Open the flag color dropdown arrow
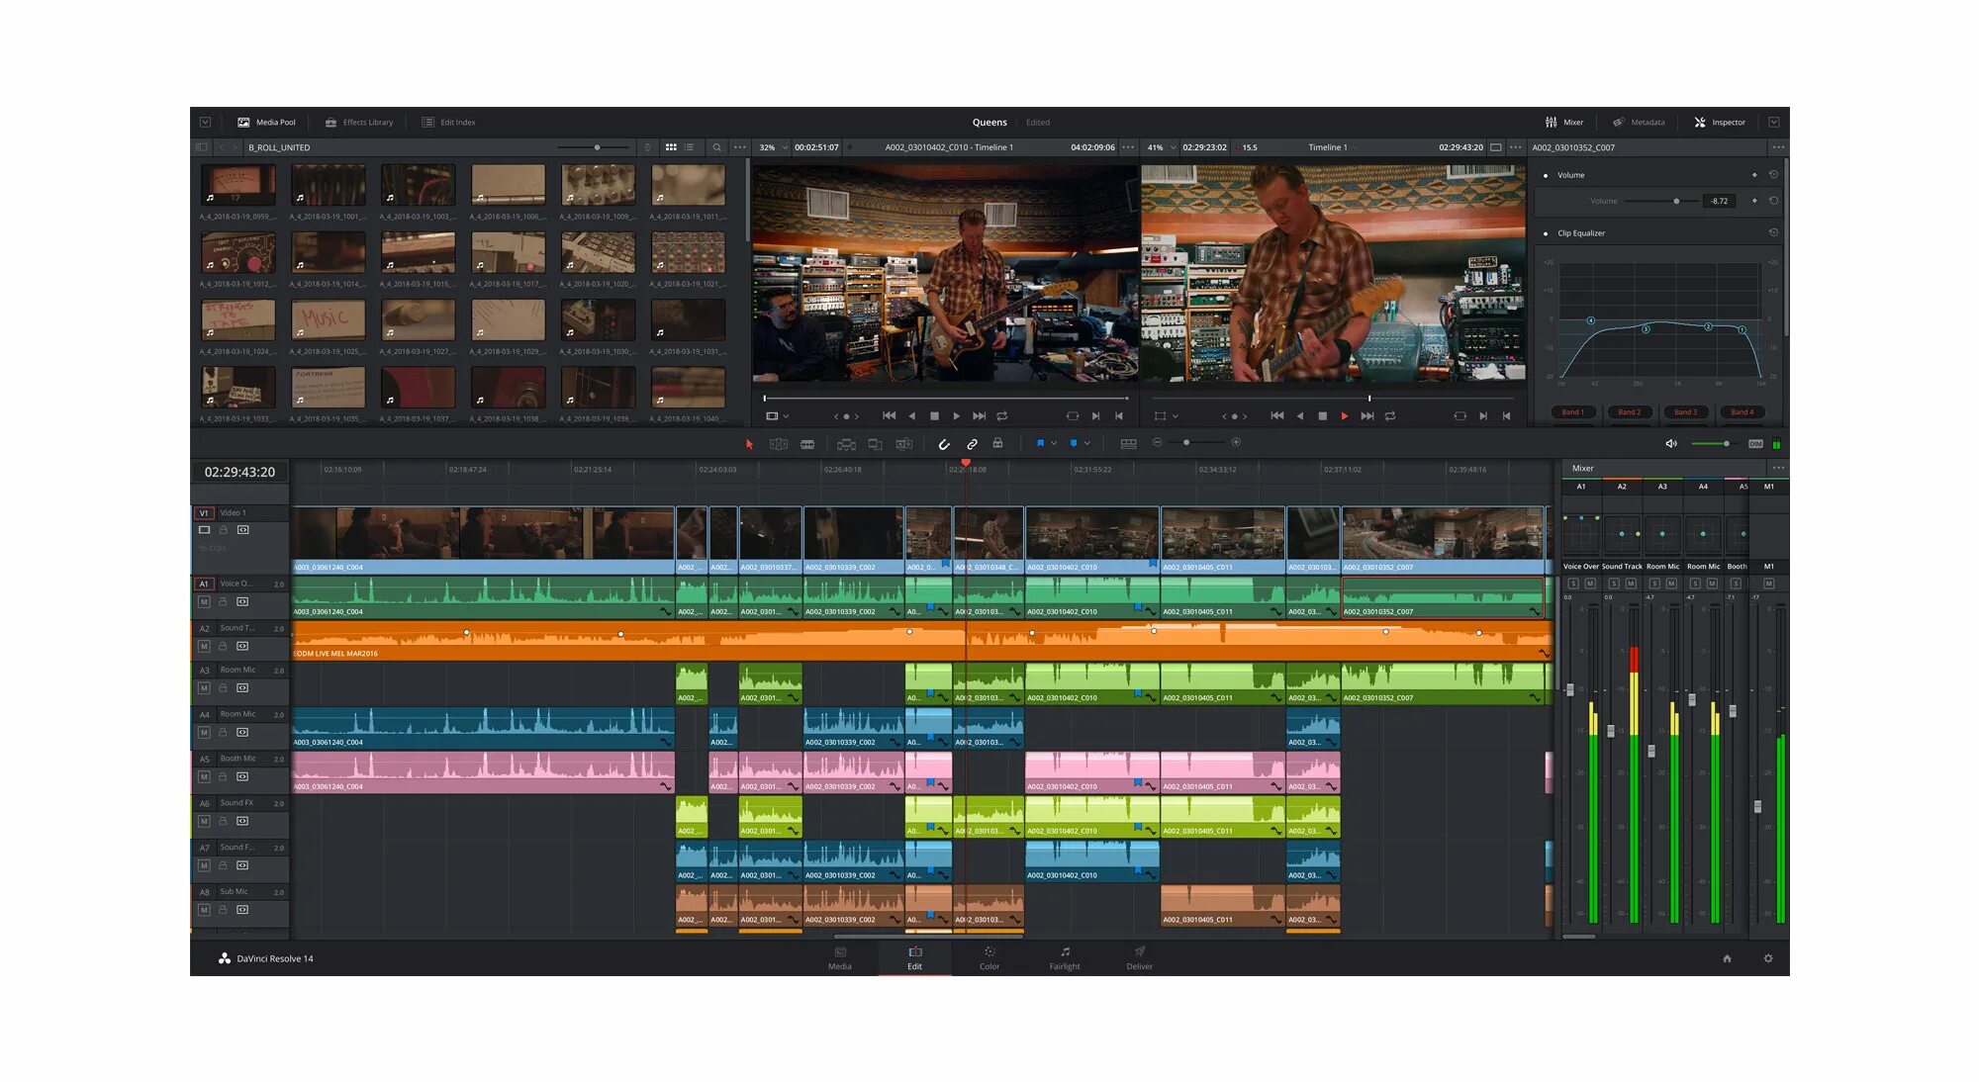1979x1082 pixels. coord(1054,444)
